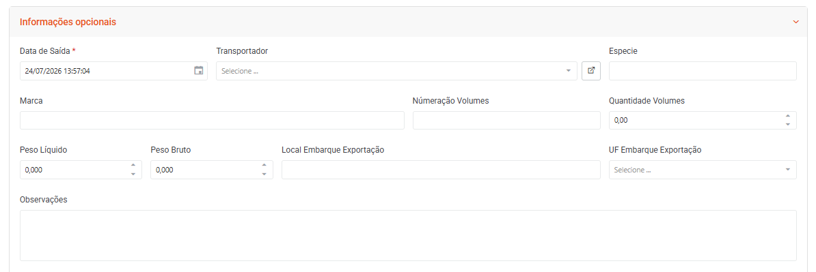Decrease Quantidade Volumes with down arrow
The height and width of the screenshot is (272, 816).
pyautogui.click(x=787, y=125)
